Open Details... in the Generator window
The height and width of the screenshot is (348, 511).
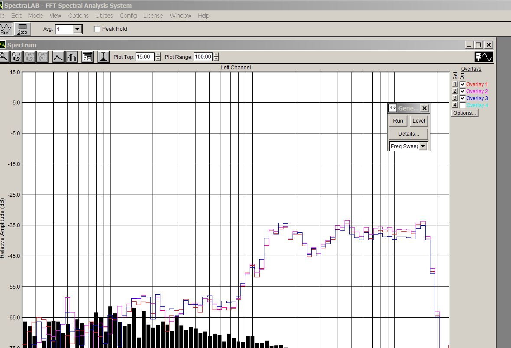[x=409, y=134]
